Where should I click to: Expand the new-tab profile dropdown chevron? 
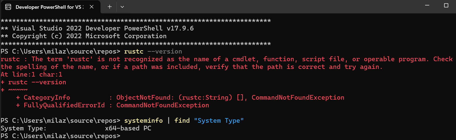click(x=122, y=7)
